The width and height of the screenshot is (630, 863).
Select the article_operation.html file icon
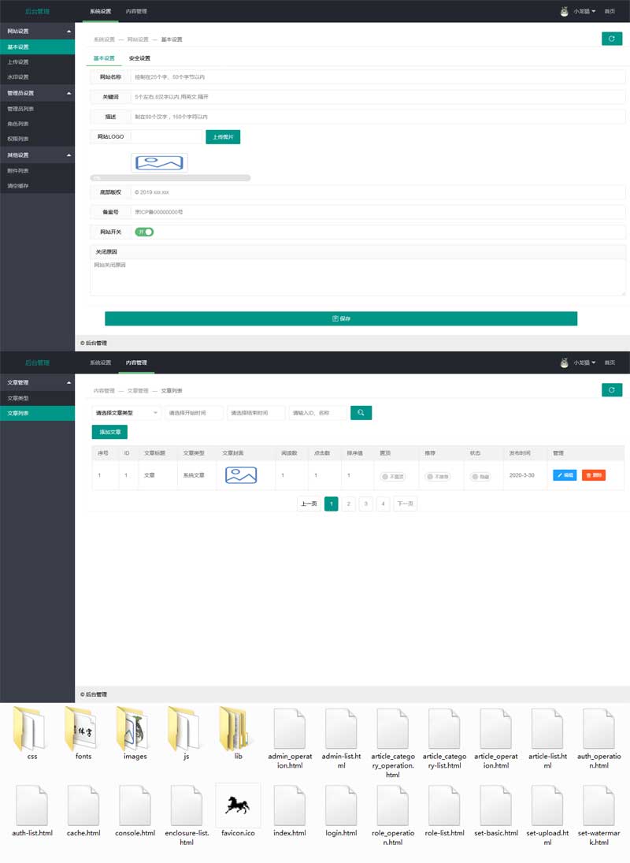pos(496,729)
